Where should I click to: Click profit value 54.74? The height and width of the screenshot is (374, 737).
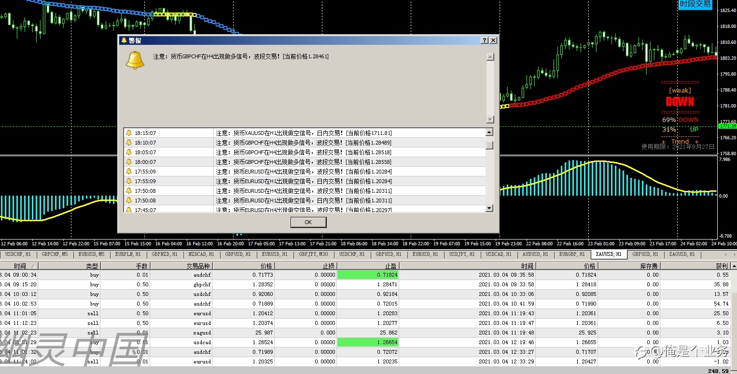721,304
